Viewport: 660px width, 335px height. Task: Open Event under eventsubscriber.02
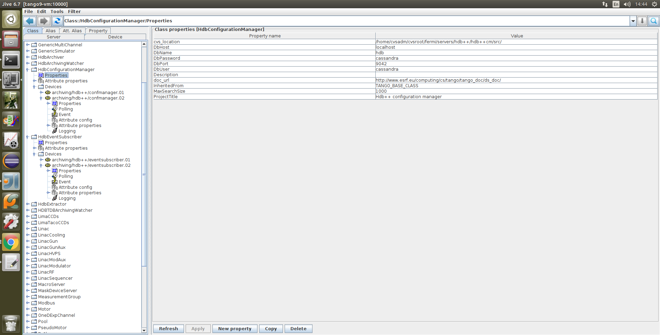pyautogui.click(x=65, y=182)
